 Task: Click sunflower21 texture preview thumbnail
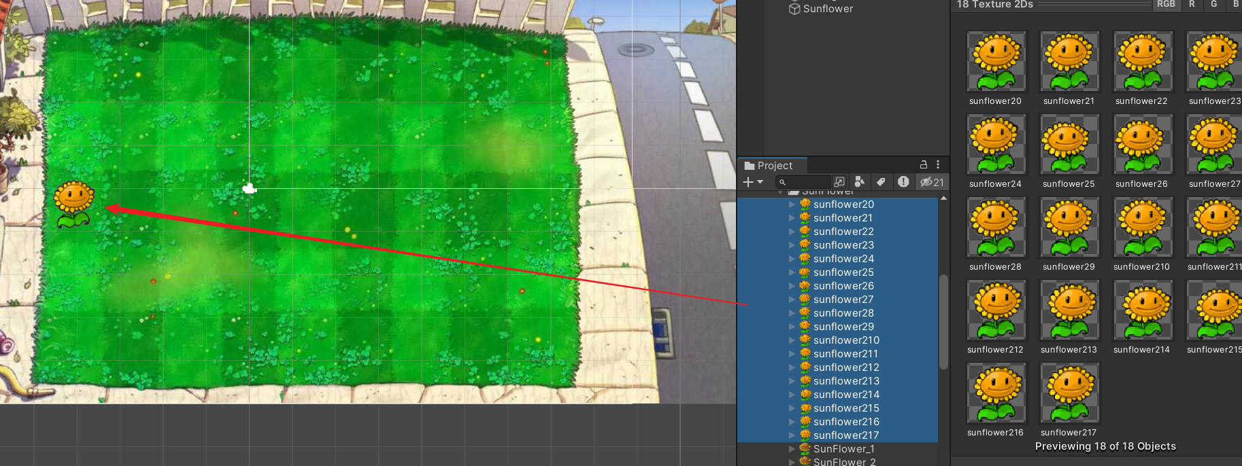1069,61
